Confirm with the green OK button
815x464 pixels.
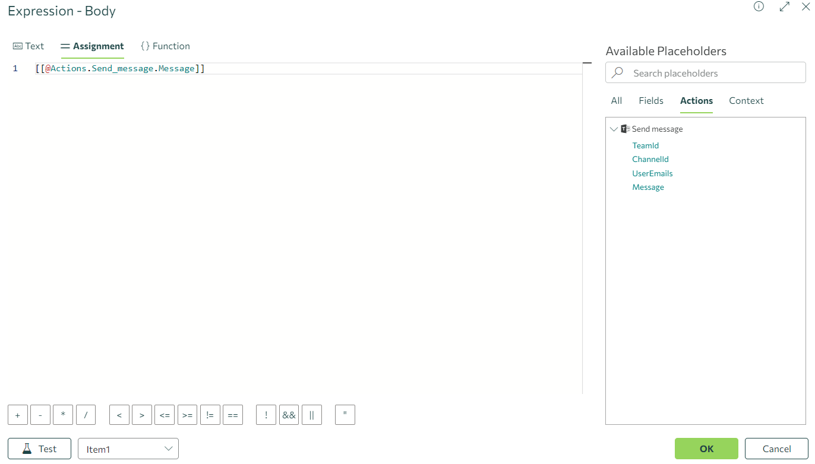pos(706,449)
